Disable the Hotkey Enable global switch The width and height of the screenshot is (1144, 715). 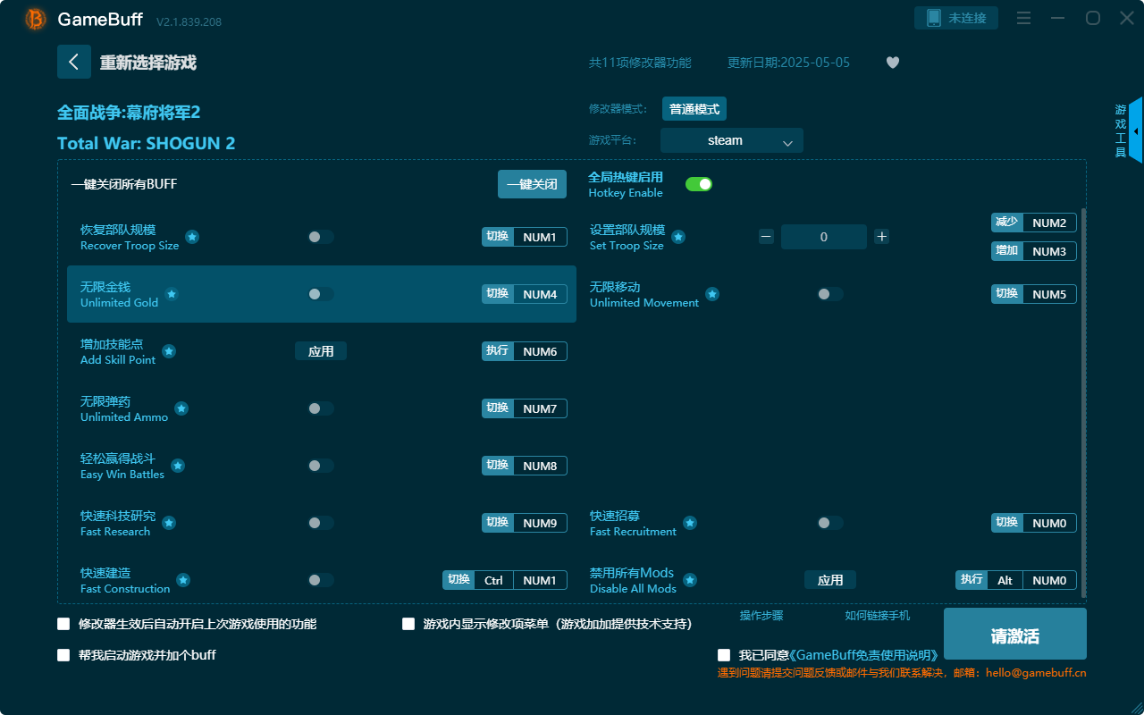click(x=699, y=183)
